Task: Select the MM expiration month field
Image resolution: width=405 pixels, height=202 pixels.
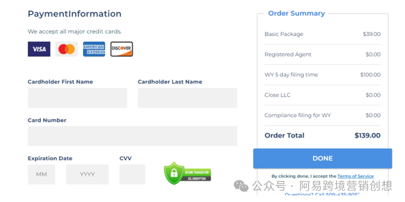Action: pos(42,174)
